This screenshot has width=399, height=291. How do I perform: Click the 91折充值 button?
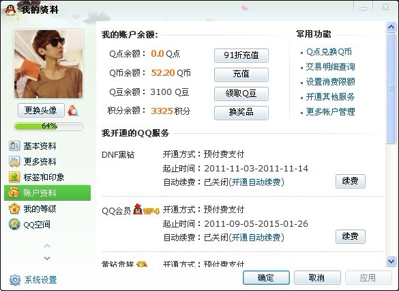point(241,55)
